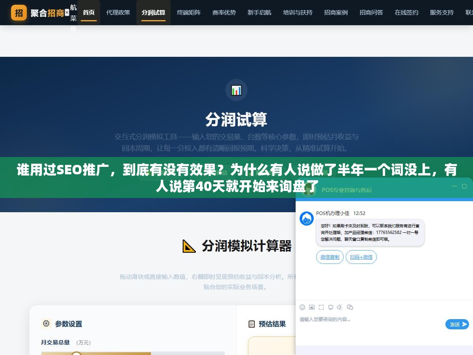Open the emoji picker in the chat toolbar
Screen dimensions: 473x355
tap(302, 307)
